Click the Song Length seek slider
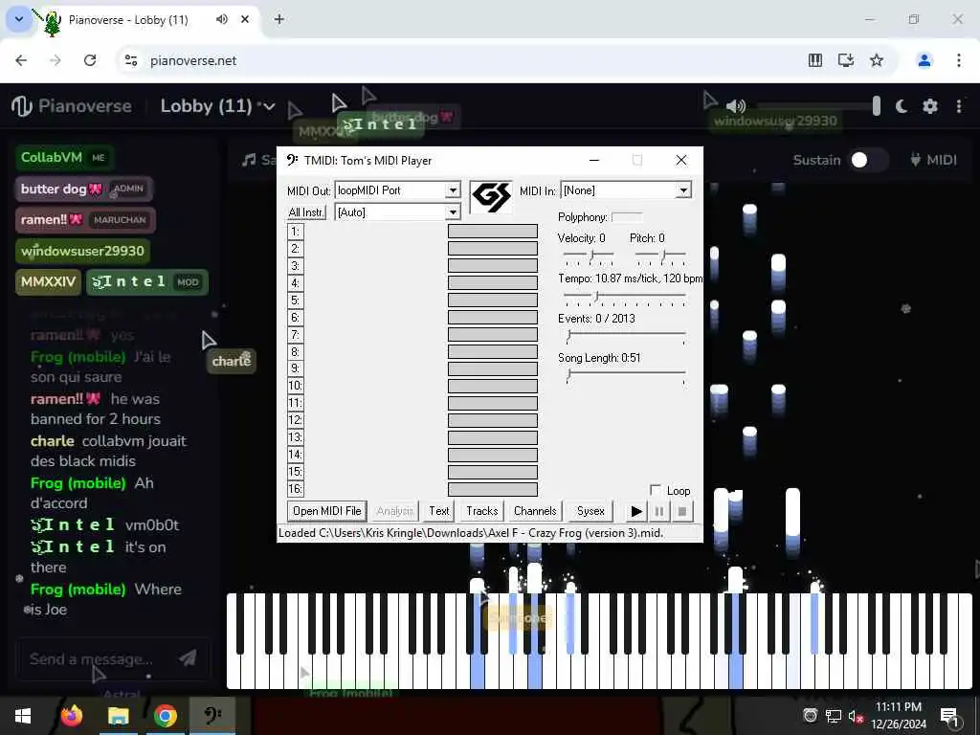 pyautogui.click(x=625, y=376)
